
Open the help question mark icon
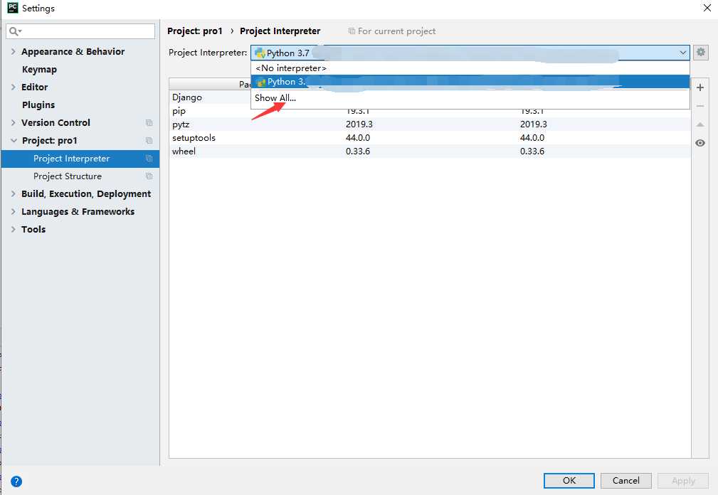[16, 481]
